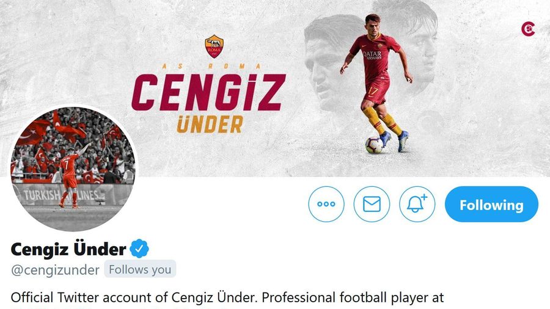Turn on notifications with the bell icon
This screenshot has width=550, height=309.
pyautogui.click(x=417, y=204)
